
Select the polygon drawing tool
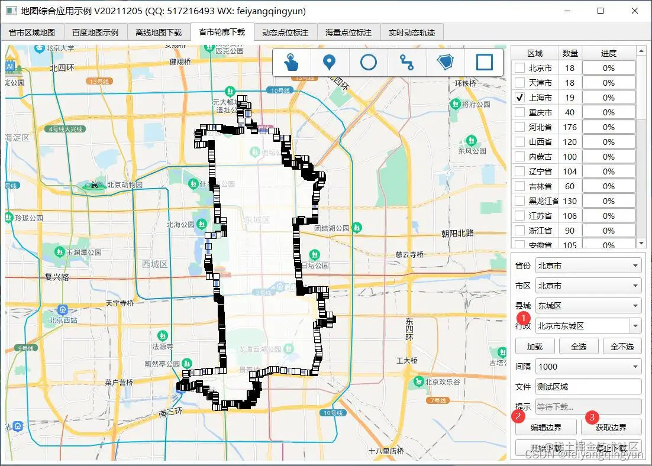pyautogui.click(x=445, y=62)
